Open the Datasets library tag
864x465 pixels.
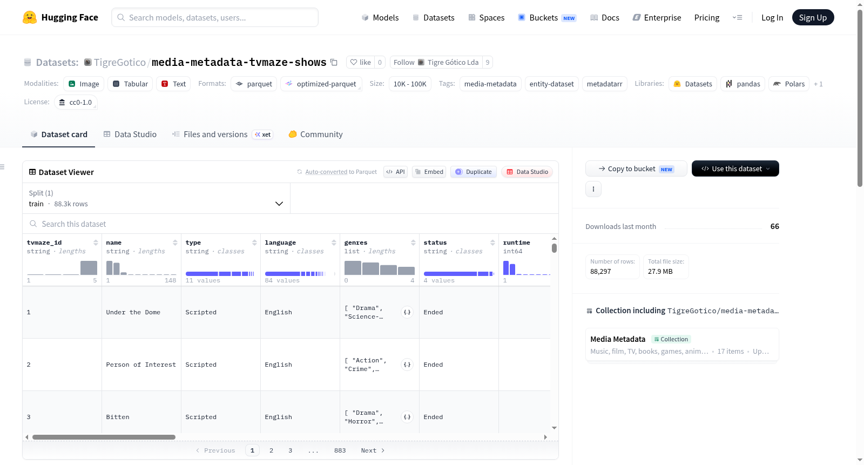coord(693,84)
